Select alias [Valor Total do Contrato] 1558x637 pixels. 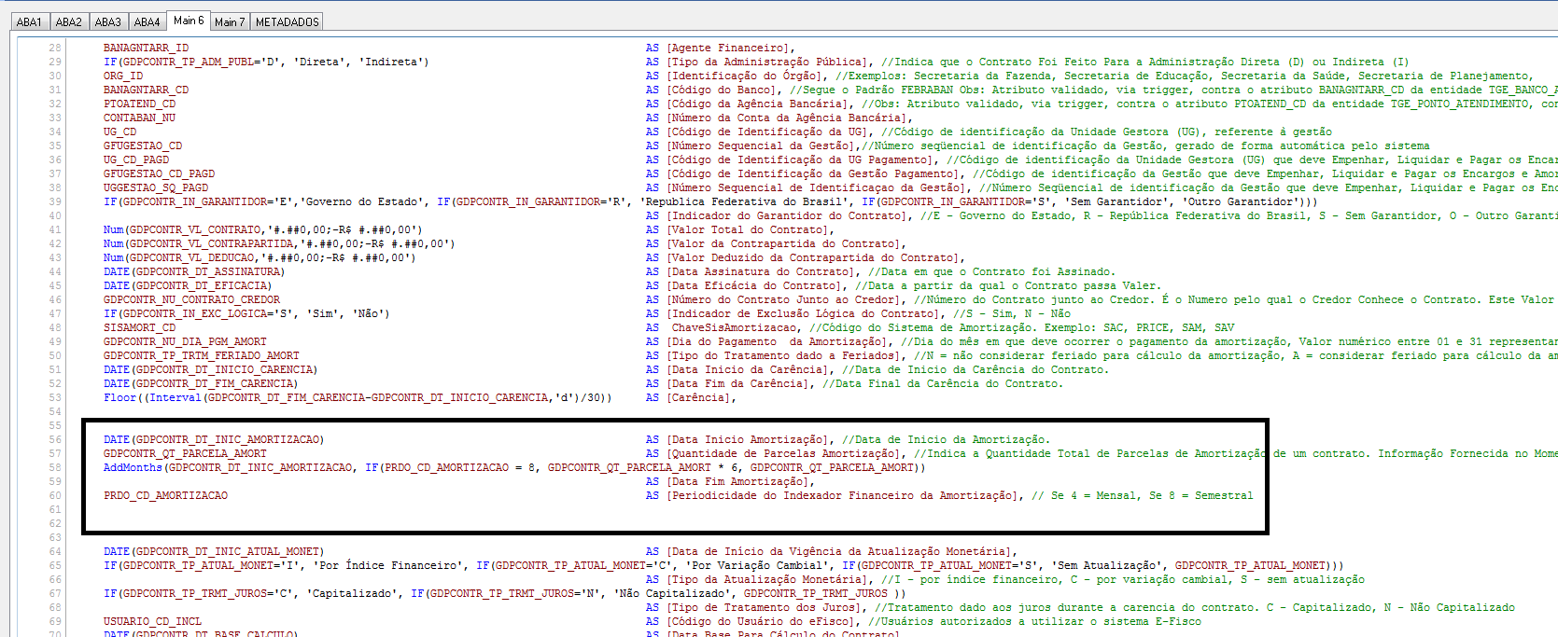click(748, 229)
